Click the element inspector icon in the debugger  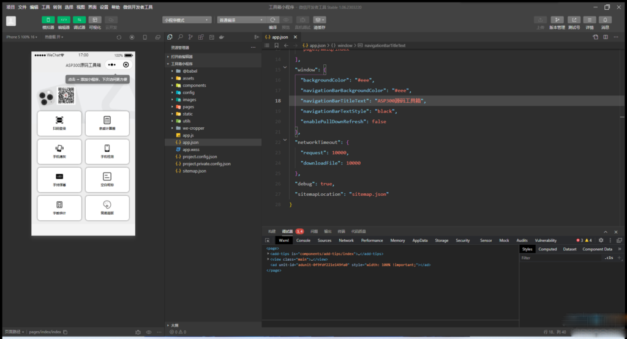[268, 240]
